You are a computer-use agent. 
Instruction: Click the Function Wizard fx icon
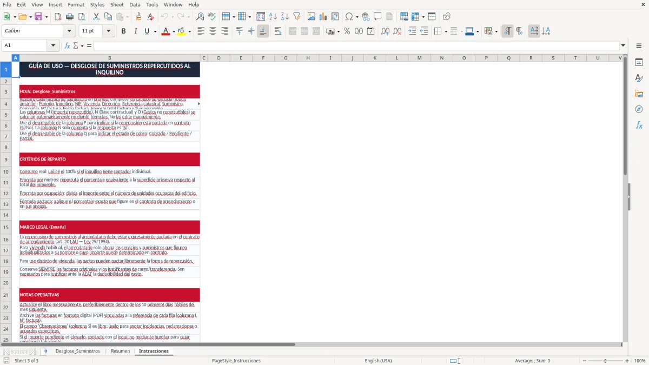(67, 45)
